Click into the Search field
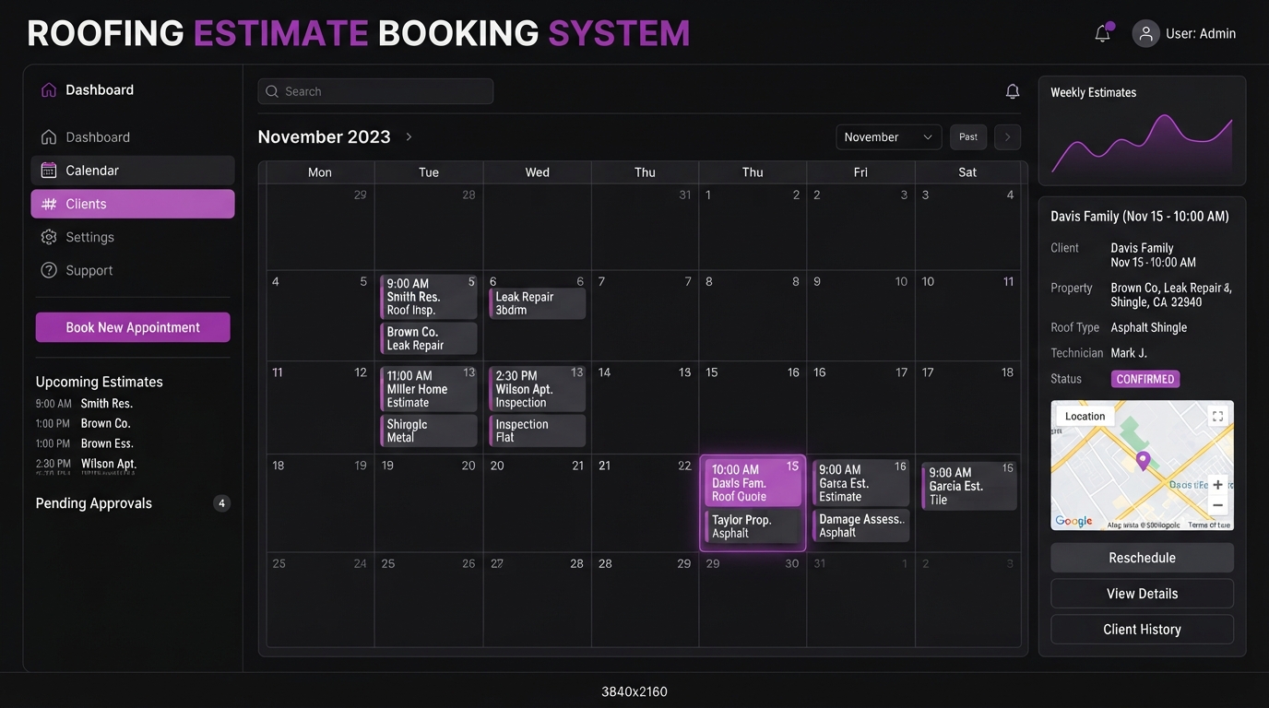Viewport: 1269px width, 708px height. pos(375,91)
